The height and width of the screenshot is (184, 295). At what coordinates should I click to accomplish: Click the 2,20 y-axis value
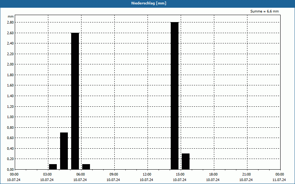tap(11, 54)
